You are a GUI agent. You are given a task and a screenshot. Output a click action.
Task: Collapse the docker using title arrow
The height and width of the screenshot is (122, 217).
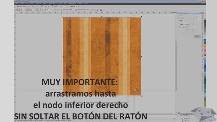tap(199, 13)
